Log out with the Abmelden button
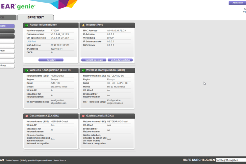Screen dimensions: 246x164 click(x=237, y=3)
